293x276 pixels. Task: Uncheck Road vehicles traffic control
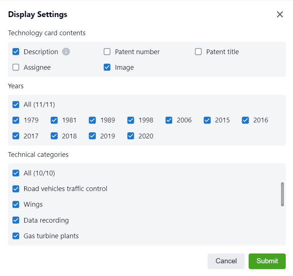tap(16, 189)
